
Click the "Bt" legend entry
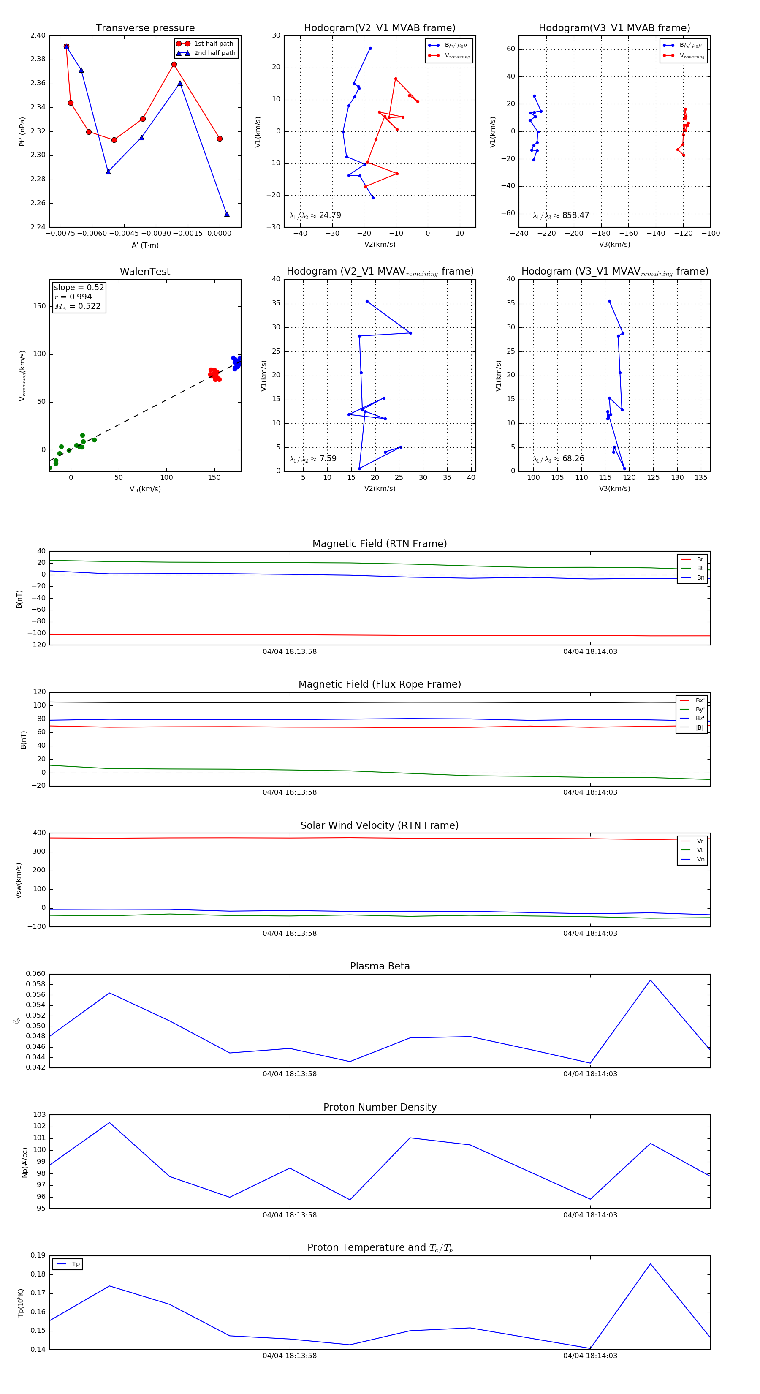pyautogui.click(x=693, y=568)
